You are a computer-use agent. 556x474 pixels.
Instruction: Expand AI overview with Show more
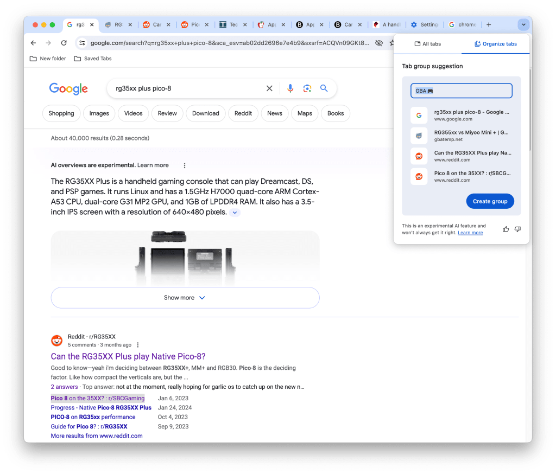[185, 298]
